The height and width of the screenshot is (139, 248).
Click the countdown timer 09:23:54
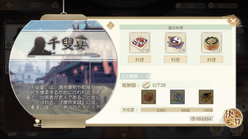pyautogui.click(x=201, y=119)
